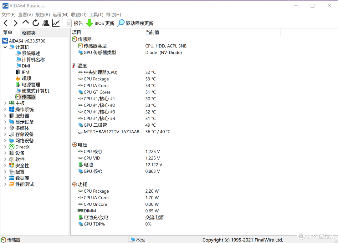Click the 驱动程序更新 button

pos(136,23)
